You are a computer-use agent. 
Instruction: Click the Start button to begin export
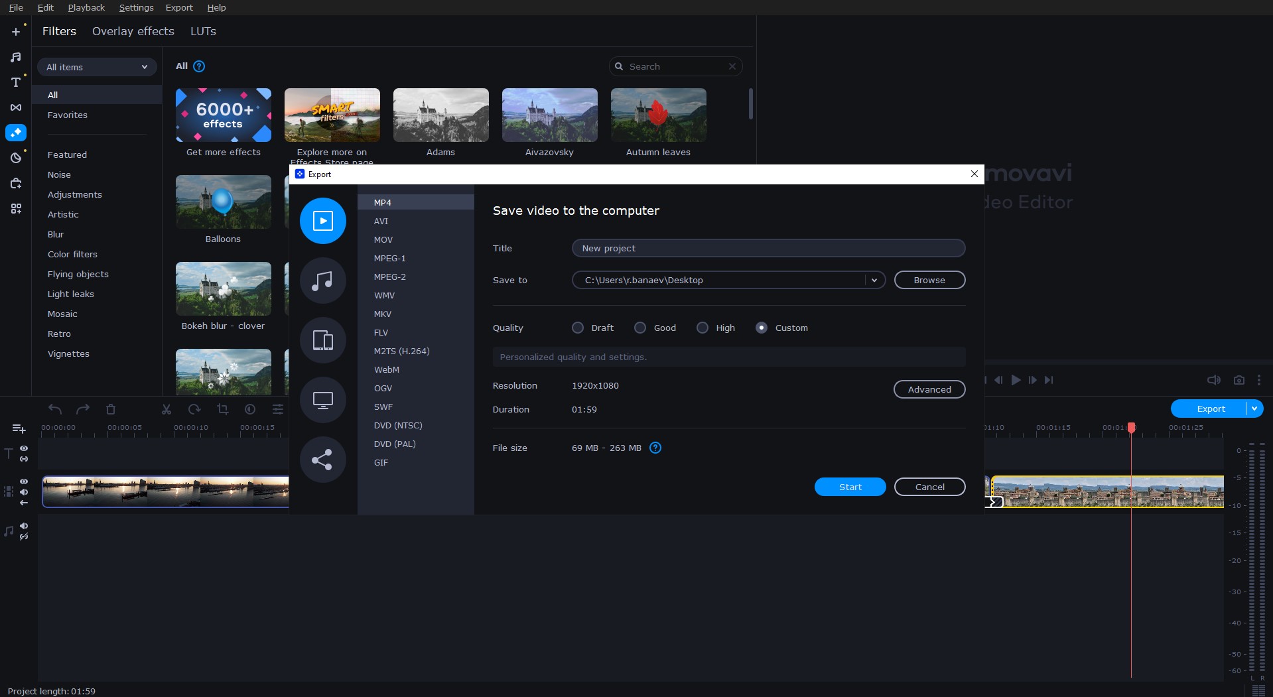[x=850, y=487]
